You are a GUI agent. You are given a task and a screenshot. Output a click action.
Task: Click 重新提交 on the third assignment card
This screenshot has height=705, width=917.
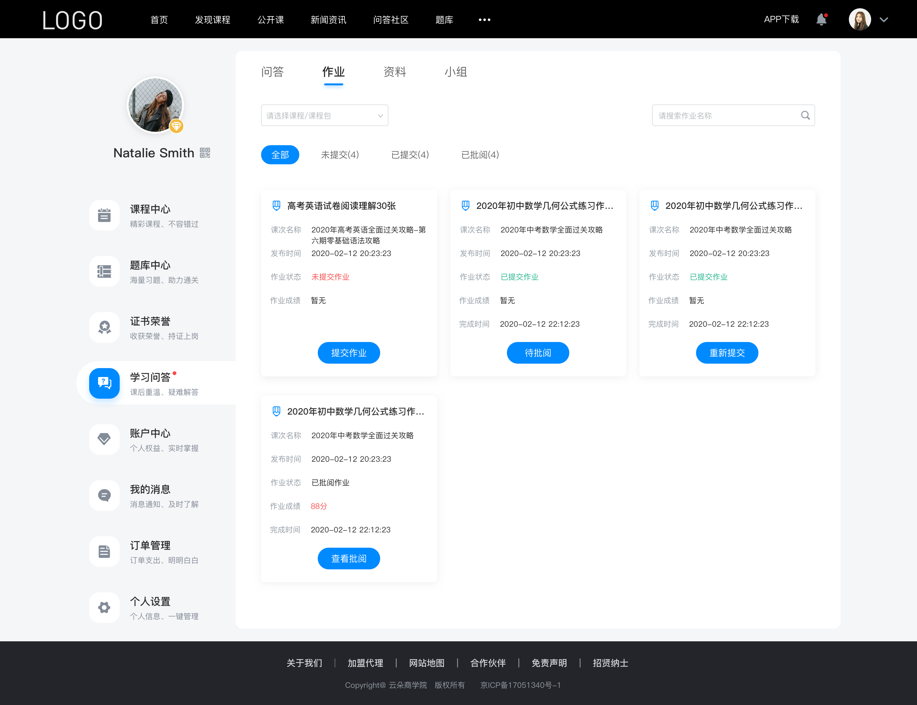pos(728,353)
